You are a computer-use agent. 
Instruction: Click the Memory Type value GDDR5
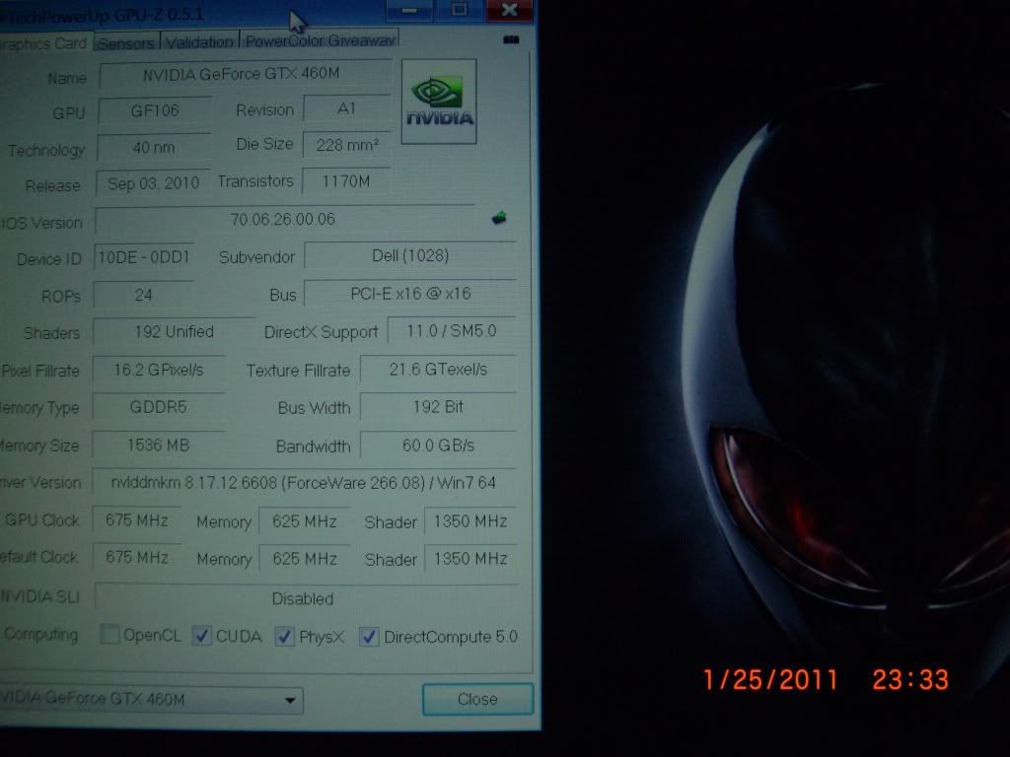pos(159,407)
